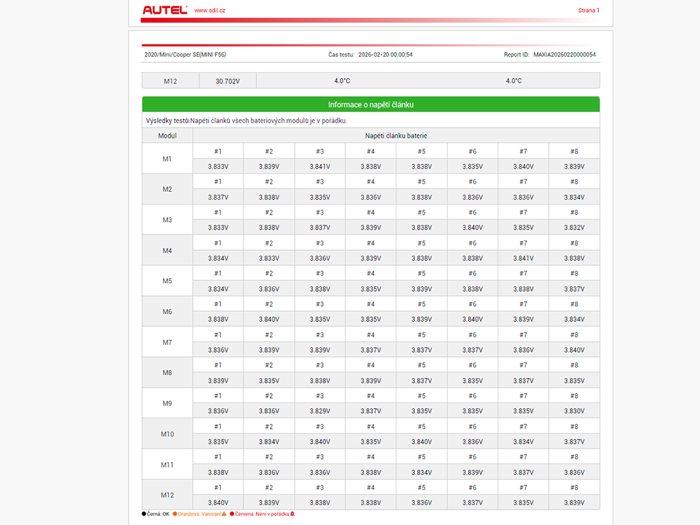This screenshot has width=700, height=525.
Task: Click the red legend dot for Není v pořádku
Action: pos(232,513)
